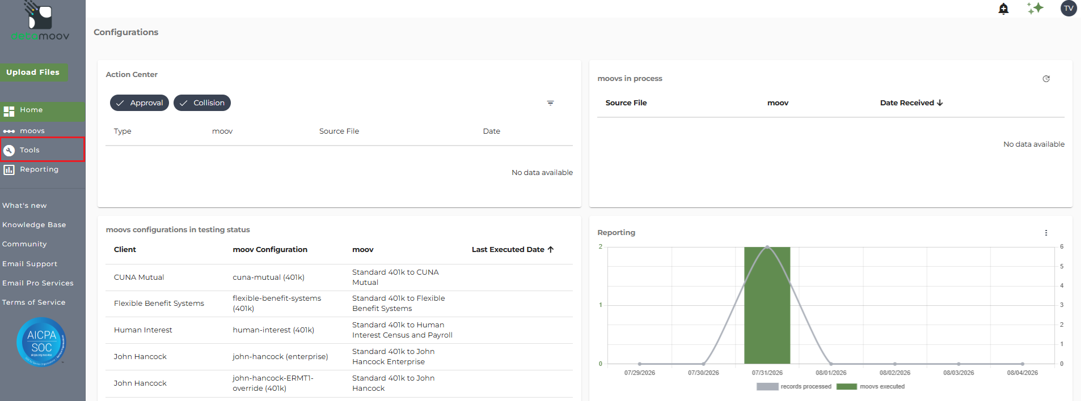Screen dimensions: 1081x401
Task: Open What's new link
Action: 24,206
